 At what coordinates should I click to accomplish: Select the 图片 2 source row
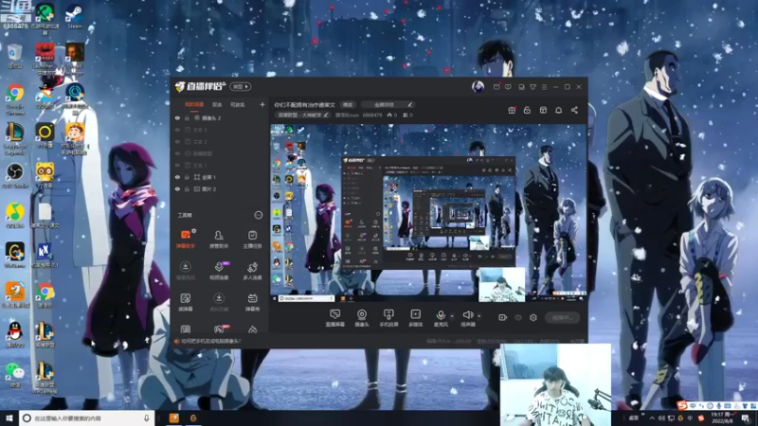[x=220, y=188]
